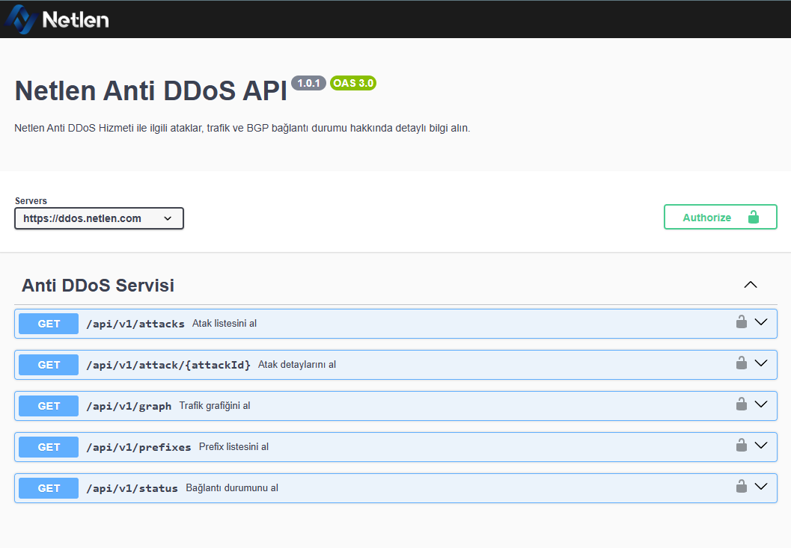Click the 'Bağlantı durumunu al' description

click(x=232, y=487)
